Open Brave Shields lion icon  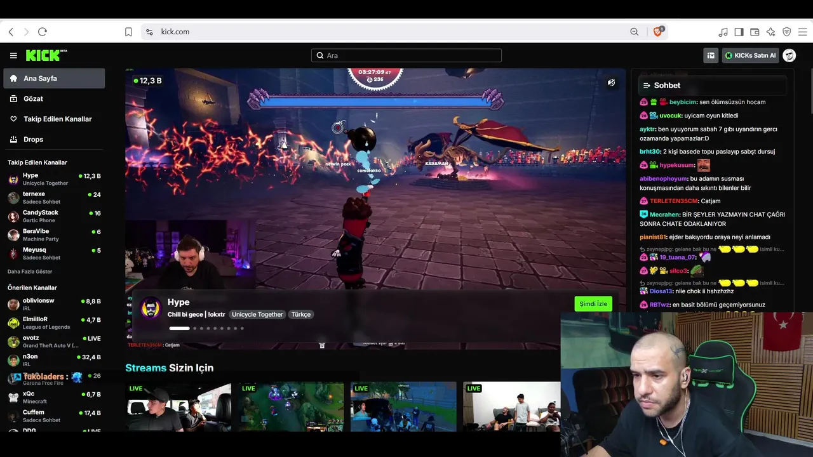coord(658,32)
